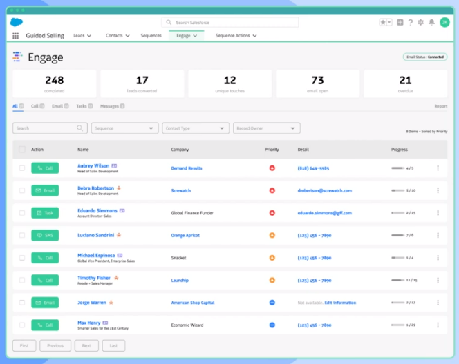459x364 pixels.
Task: Click the Email Status Connected badge
Action: click(425, 57)
